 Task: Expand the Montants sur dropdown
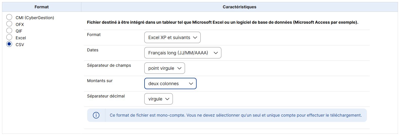click(170, 84)
